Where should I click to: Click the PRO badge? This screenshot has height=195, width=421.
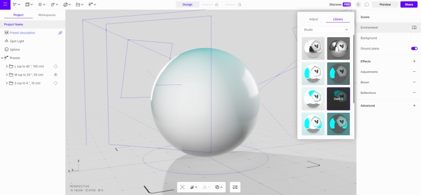pos(347,5)
